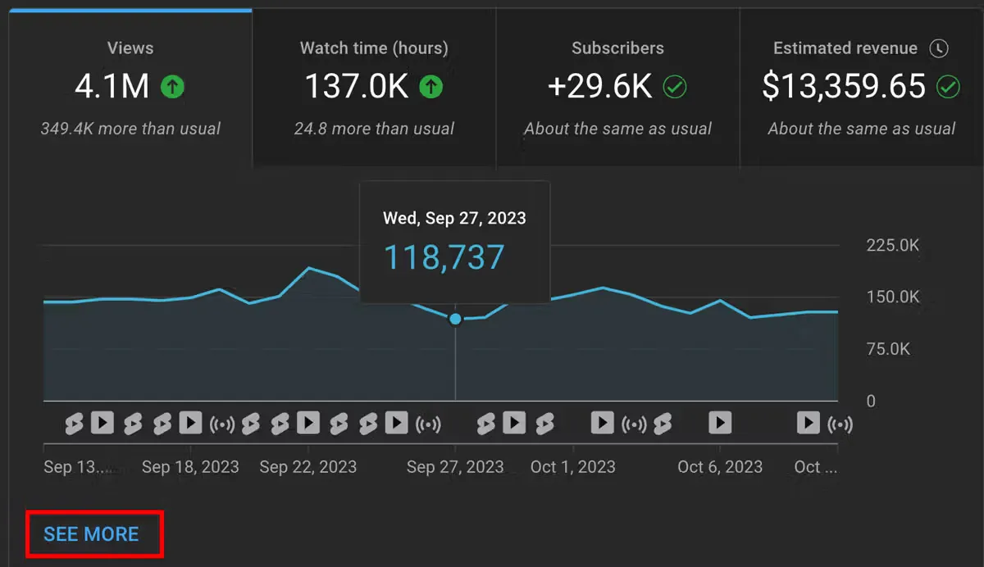
Task: Click the Sep 27, 2023 date axis label
Action: [455, 467]
